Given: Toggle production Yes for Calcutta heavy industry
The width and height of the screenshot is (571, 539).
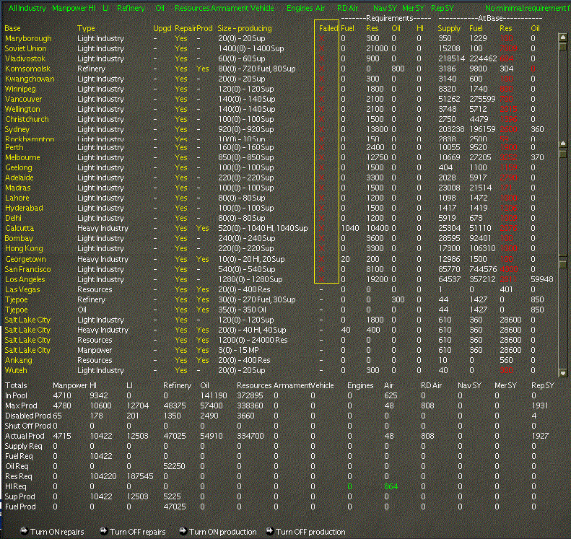Looking at the screenshot, I should (202, 228).
